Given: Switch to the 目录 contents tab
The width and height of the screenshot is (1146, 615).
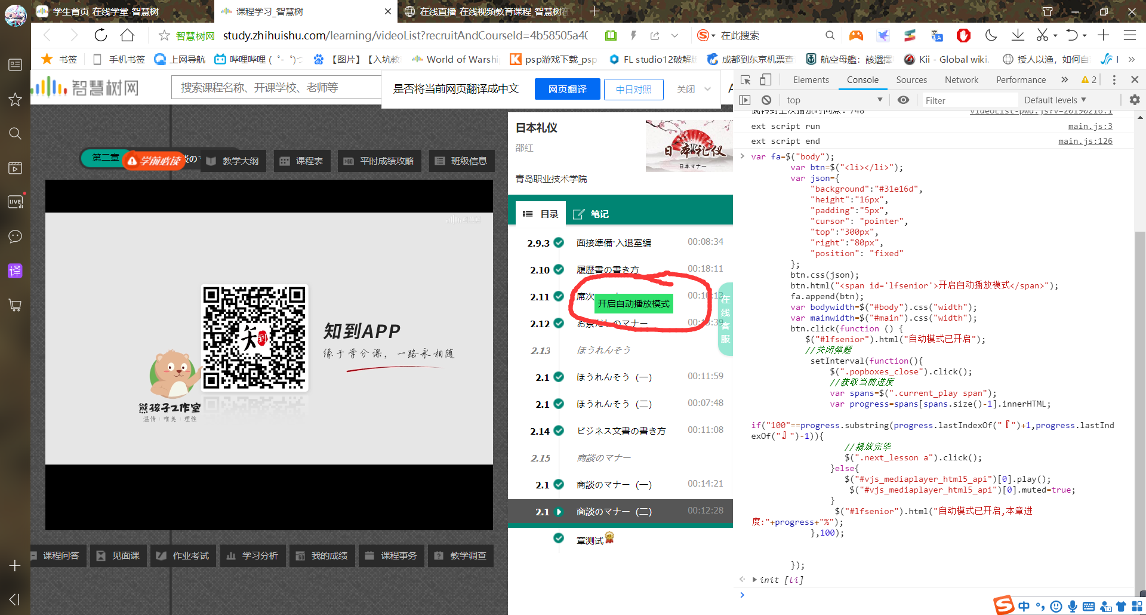Looking at the screenshot, I should 540,214.
